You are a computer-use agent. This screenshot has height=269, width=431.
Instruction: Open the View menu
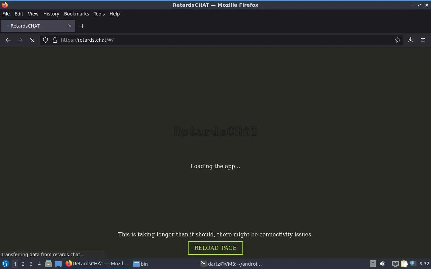point(33,14)
